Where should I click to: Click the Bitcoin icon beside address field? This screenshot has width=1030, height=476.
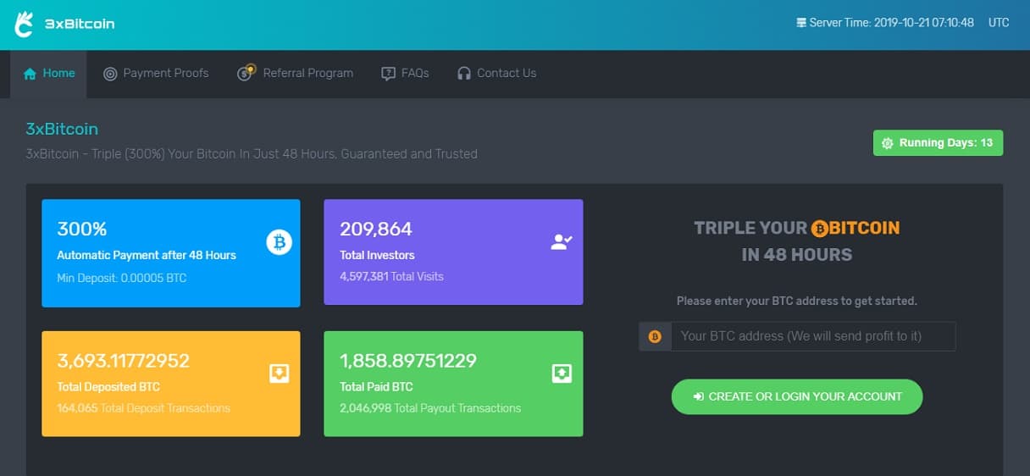pyautogui.click(x=655, y=336)
